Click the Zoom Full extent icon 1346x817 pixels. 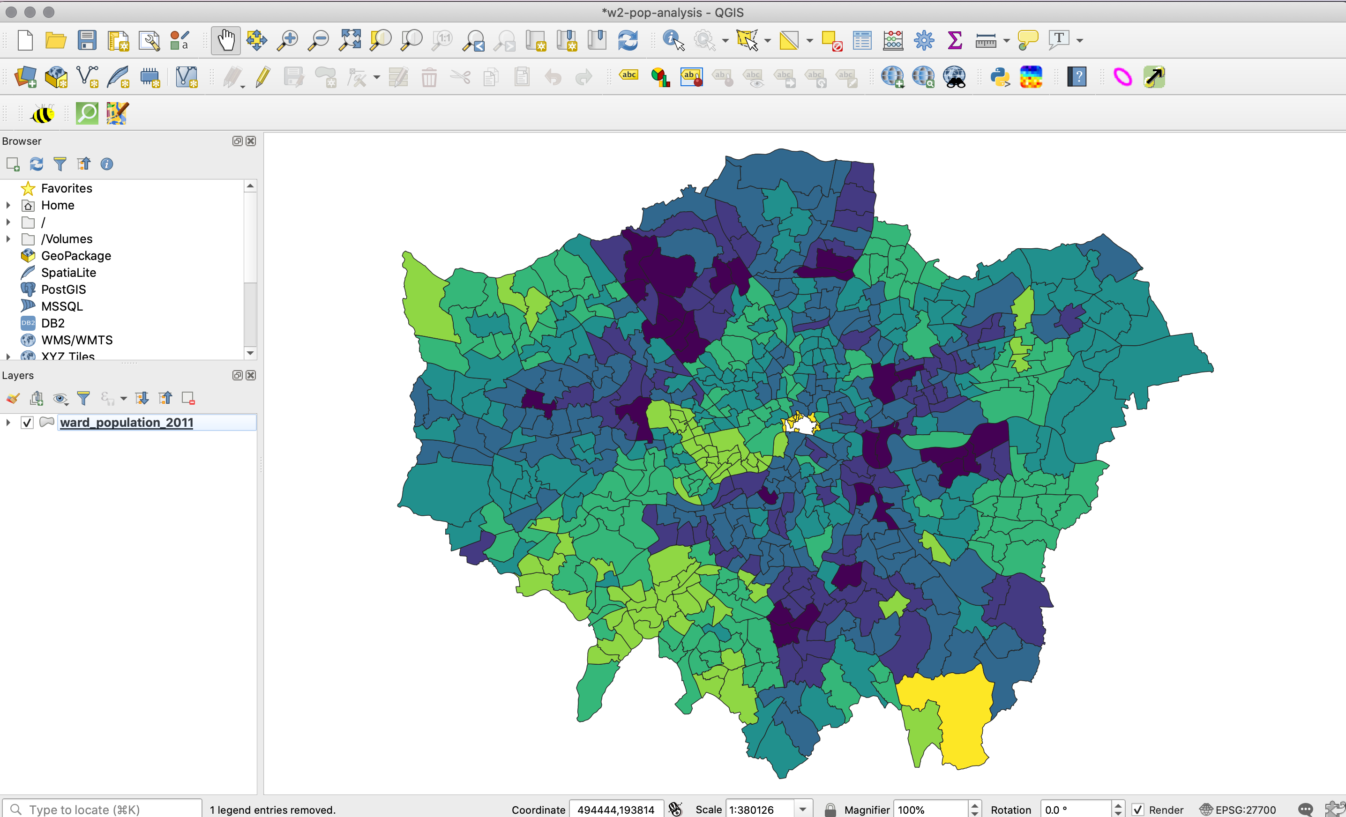click(350, 40)
